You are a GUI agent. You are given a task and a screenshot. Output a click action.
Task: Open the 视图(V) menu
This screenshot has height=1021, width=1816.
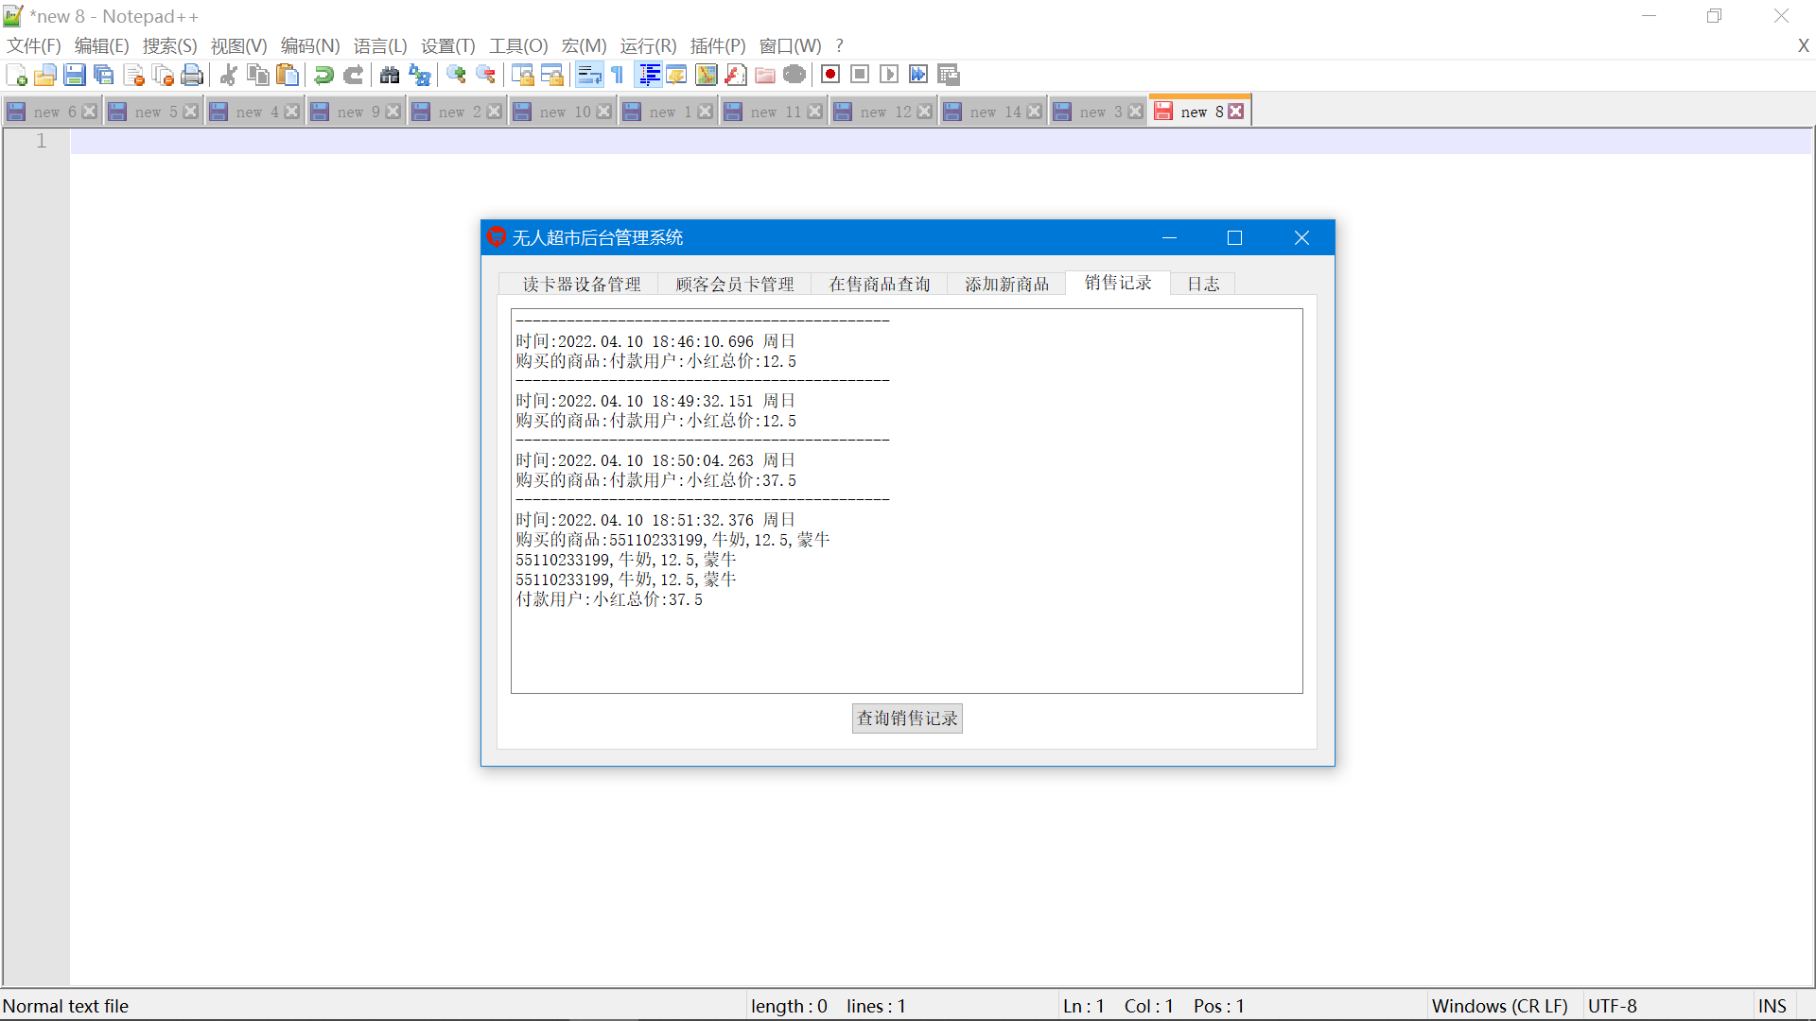pyautogui.click(x=238, y=45)
